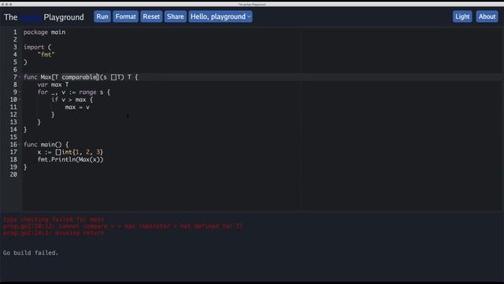Collapse the Max function fold marker on line 7
Viewport: 504px width, 284px height.
[x=20, y=77]
